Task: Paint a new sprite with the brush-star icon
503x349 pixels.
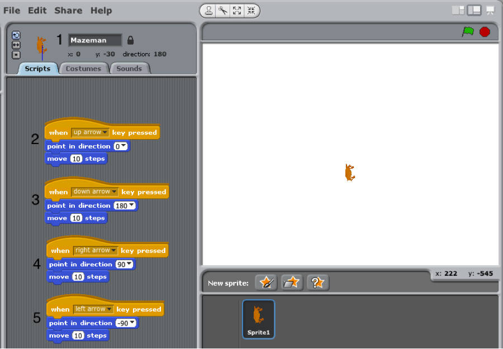Action: click(x=266, y=283)
